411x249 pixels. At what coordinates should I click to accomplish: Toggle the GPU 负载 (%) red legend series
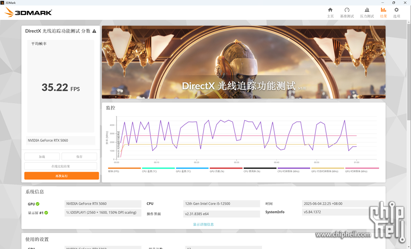(226, 170)
